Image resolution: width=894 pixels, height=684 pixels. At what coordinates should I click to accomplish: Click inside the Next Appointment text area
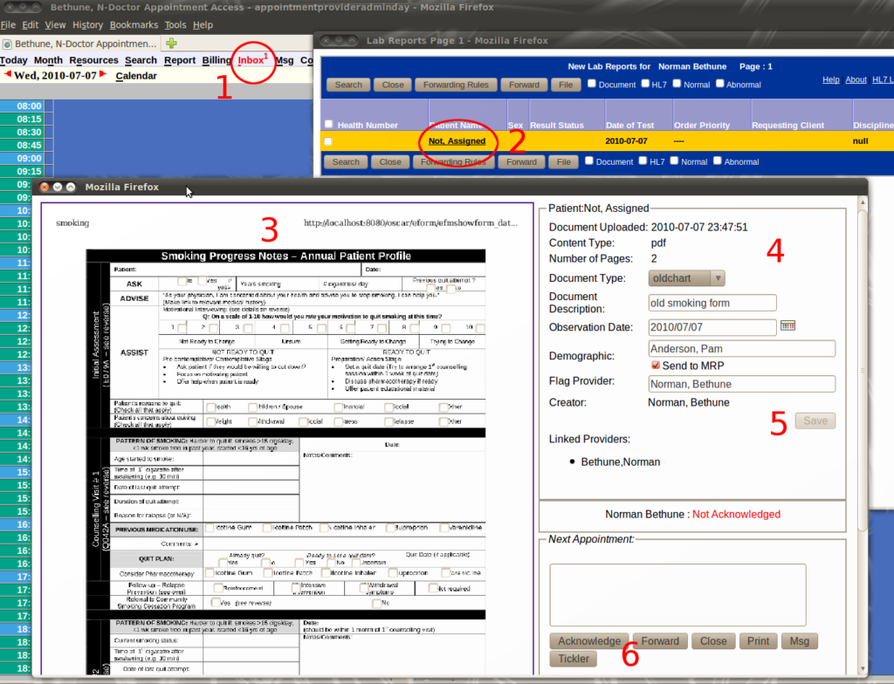(x=677, y=595)
